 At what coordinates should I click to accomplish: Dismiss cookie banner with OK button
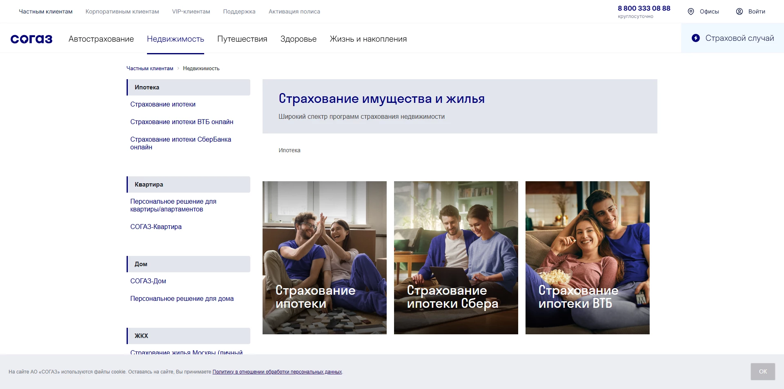point(763,371)
